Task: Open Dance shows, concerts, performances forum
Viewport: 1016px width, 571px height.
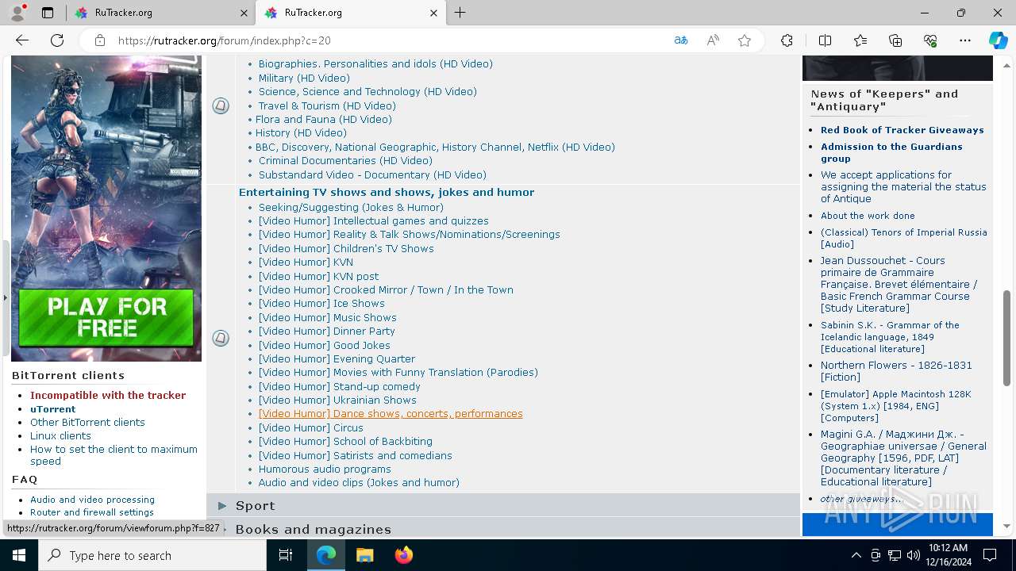Action: pyautogui.click(x=391, y=414)
